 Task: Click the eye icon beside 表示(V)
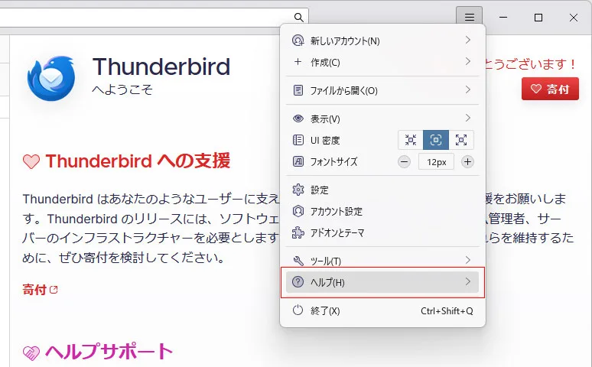[x=298, y=119]
